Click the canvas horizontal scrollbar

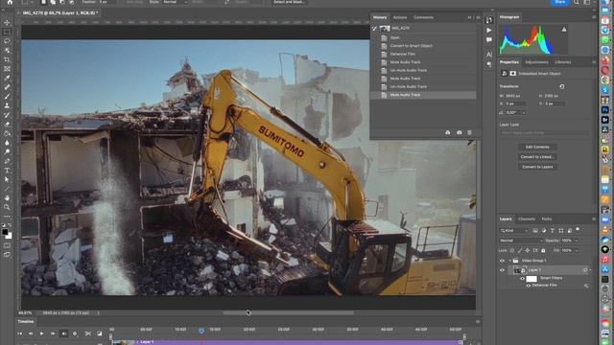click(288, 313)
